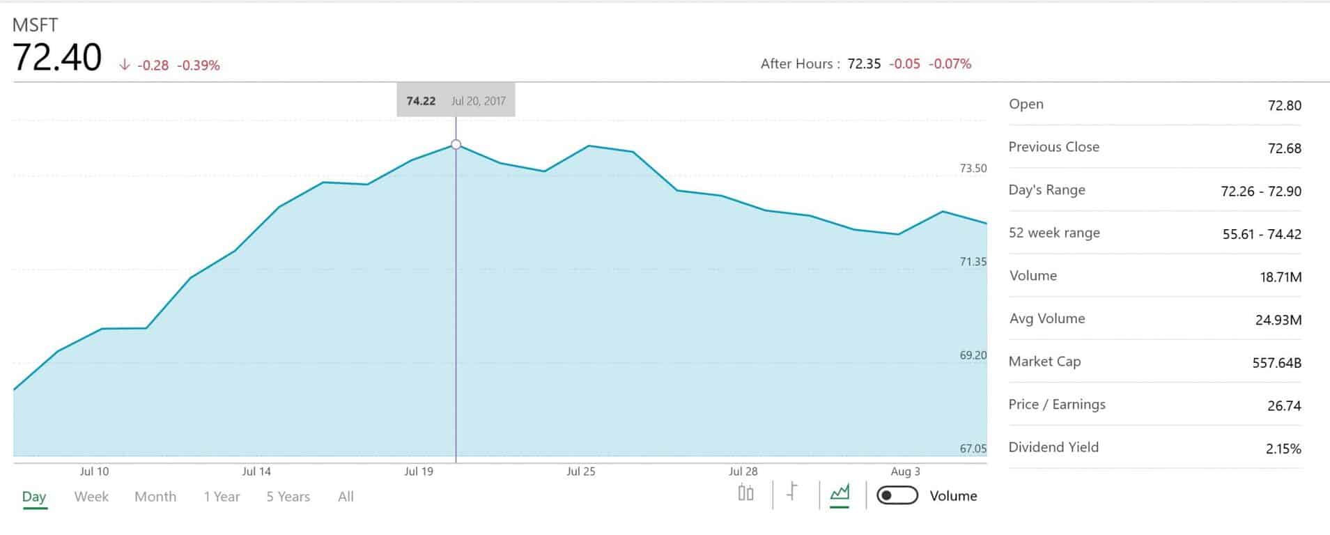Choose the 5 Years range
1330x535 pixels.
(x=288, y=497)
